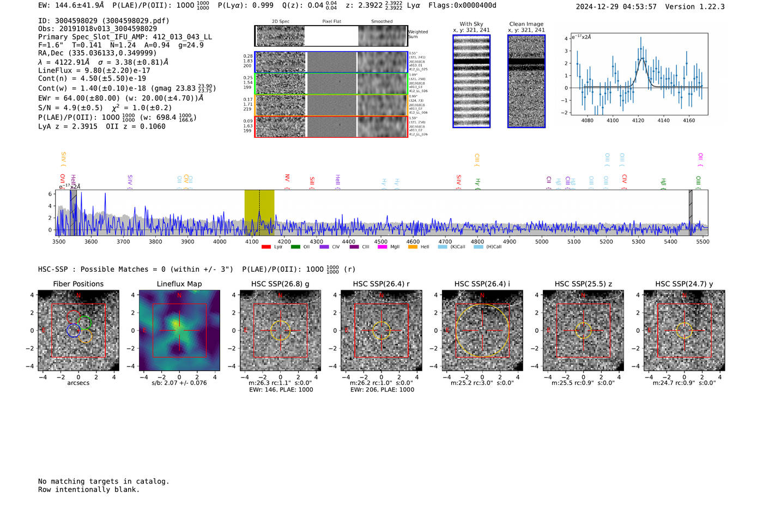
Task: Click the LyA z = 2.3915 text
Action: click(x=68, y=126)
